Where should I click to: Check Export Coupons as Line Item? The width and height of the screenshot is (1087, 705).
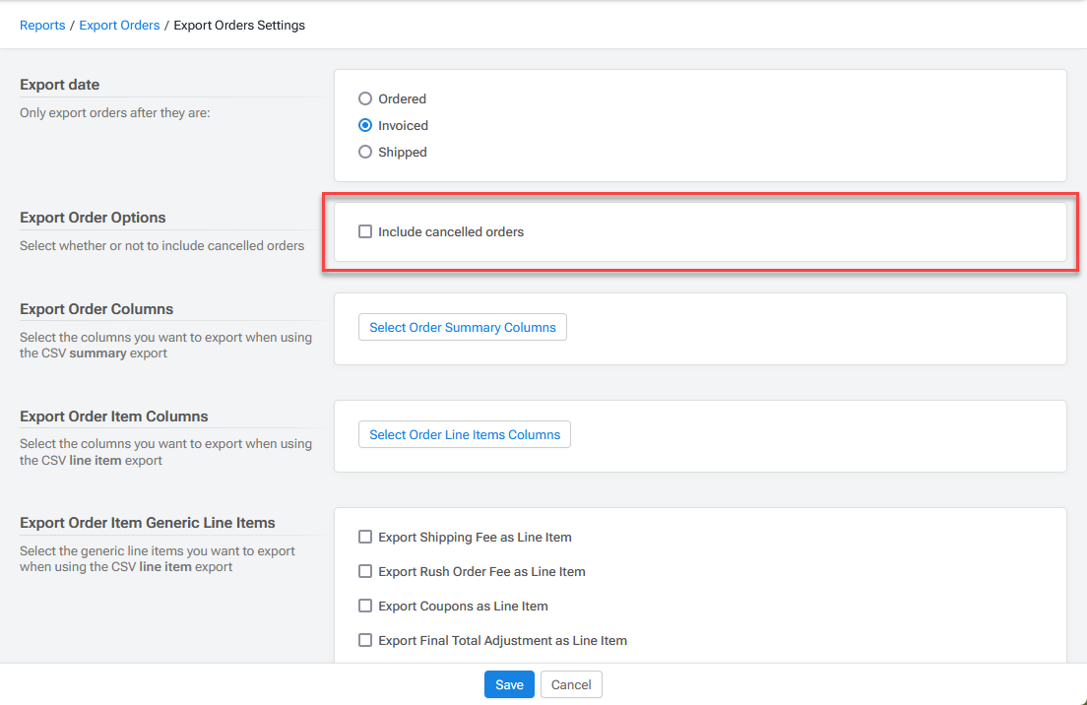365,606
